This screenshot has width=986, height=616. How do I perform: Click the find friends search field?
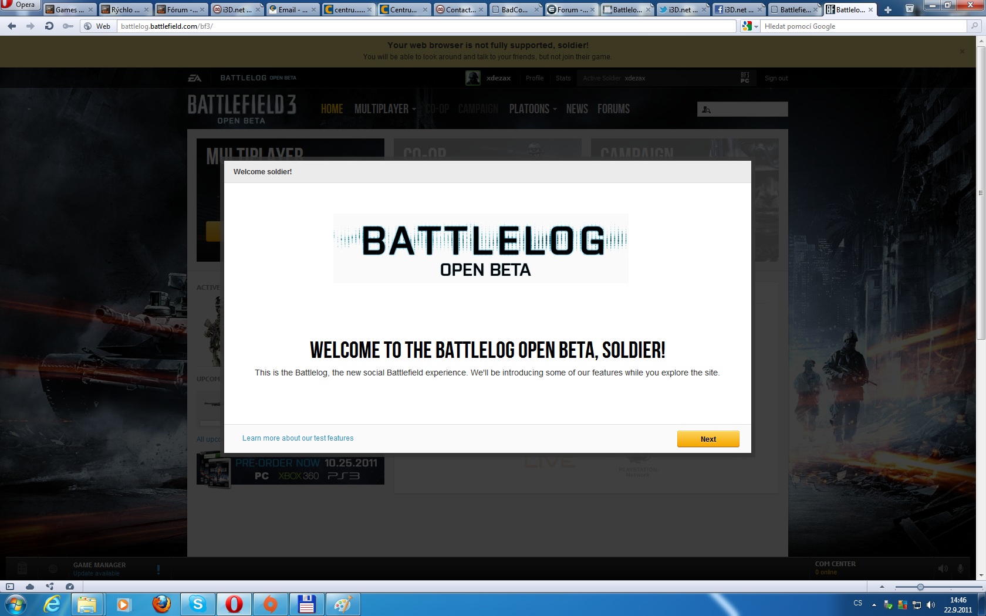(x=742, y=109)
